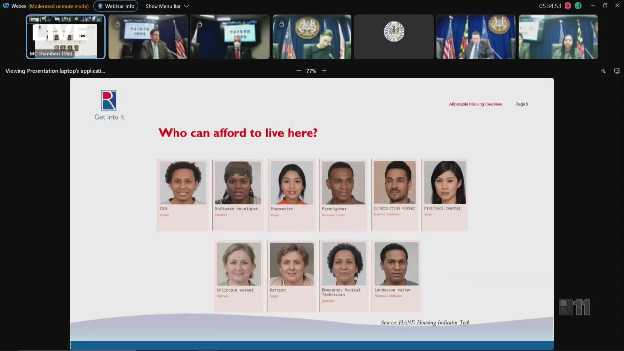Zoom out the shared content with minus
The image size is (624, 351).
[299, 71]
